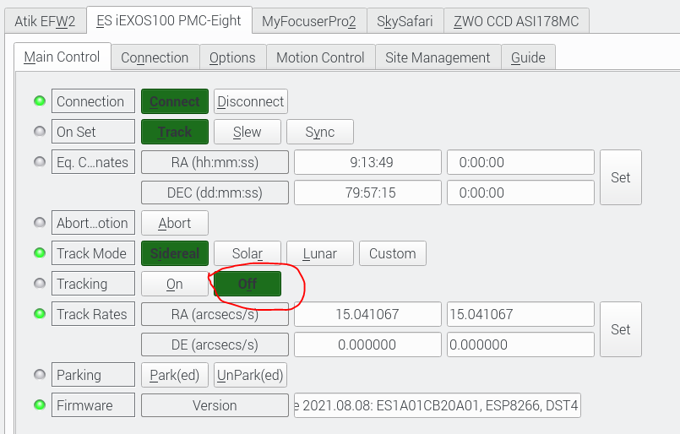
Task: Click the Track Rates property label
Action: [93, 314]
